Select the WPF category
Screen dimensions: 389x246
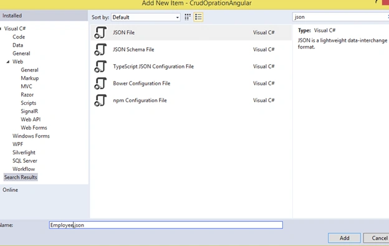tap(18, 144)
